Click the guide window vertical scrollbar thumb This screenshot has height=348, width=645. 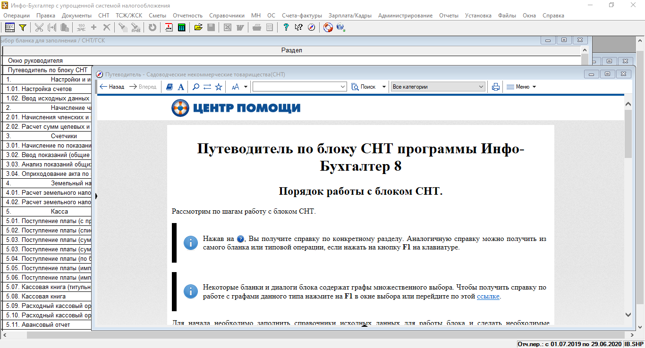[x=628, y=133]
